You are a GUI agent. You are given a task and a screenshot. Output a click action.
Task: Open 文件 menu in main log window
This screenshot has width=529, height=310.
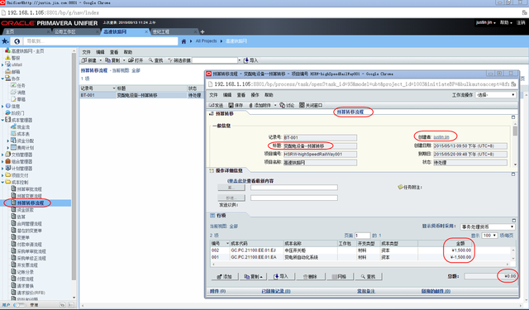86,52
